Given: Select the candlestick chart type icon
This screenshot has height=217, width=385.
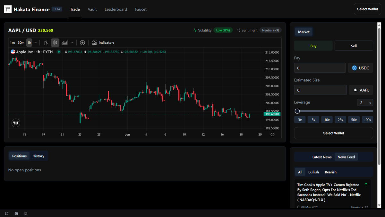Looking at the screenshot, I should click(55, 42).
